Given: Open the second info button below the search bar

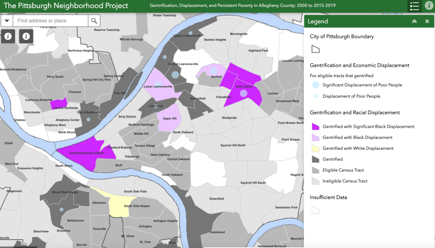Looking at the screenshot, I should pyautogui.click(x=26, y=37).
